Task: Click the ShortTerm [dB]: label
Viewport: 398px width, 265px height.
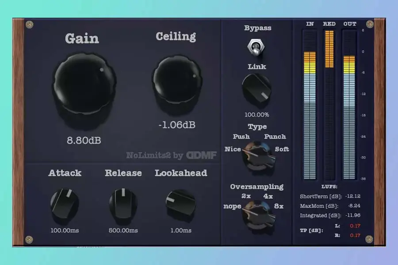Action: [321, 197]
